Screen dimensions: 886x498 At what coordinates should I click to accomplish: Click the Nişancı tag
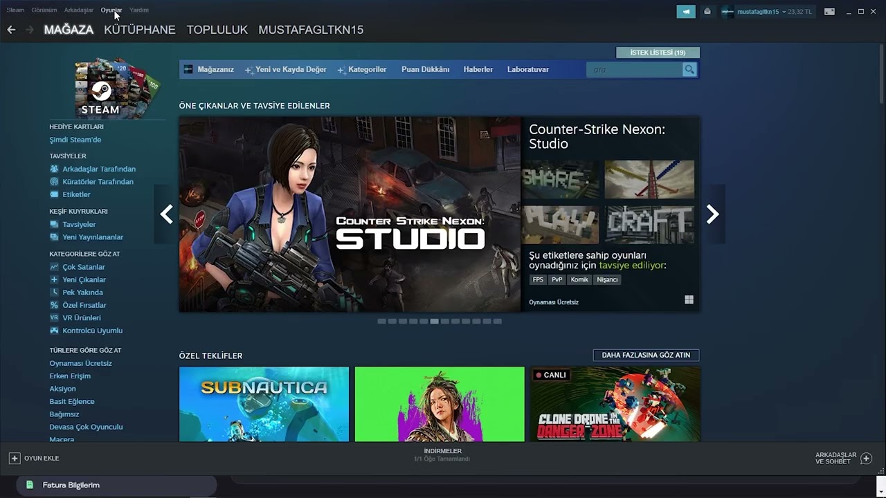pyautogui.click(x=607, y=279)
